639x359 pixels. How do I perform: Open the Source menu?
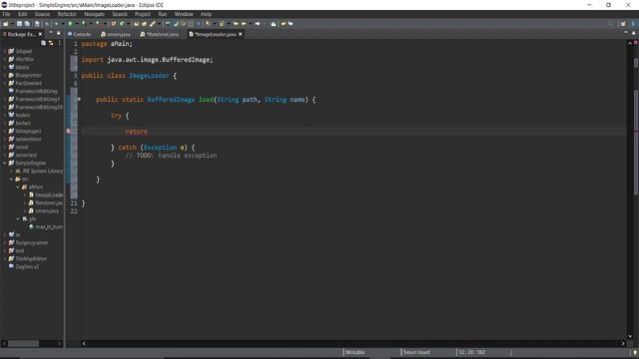(42, 14)
